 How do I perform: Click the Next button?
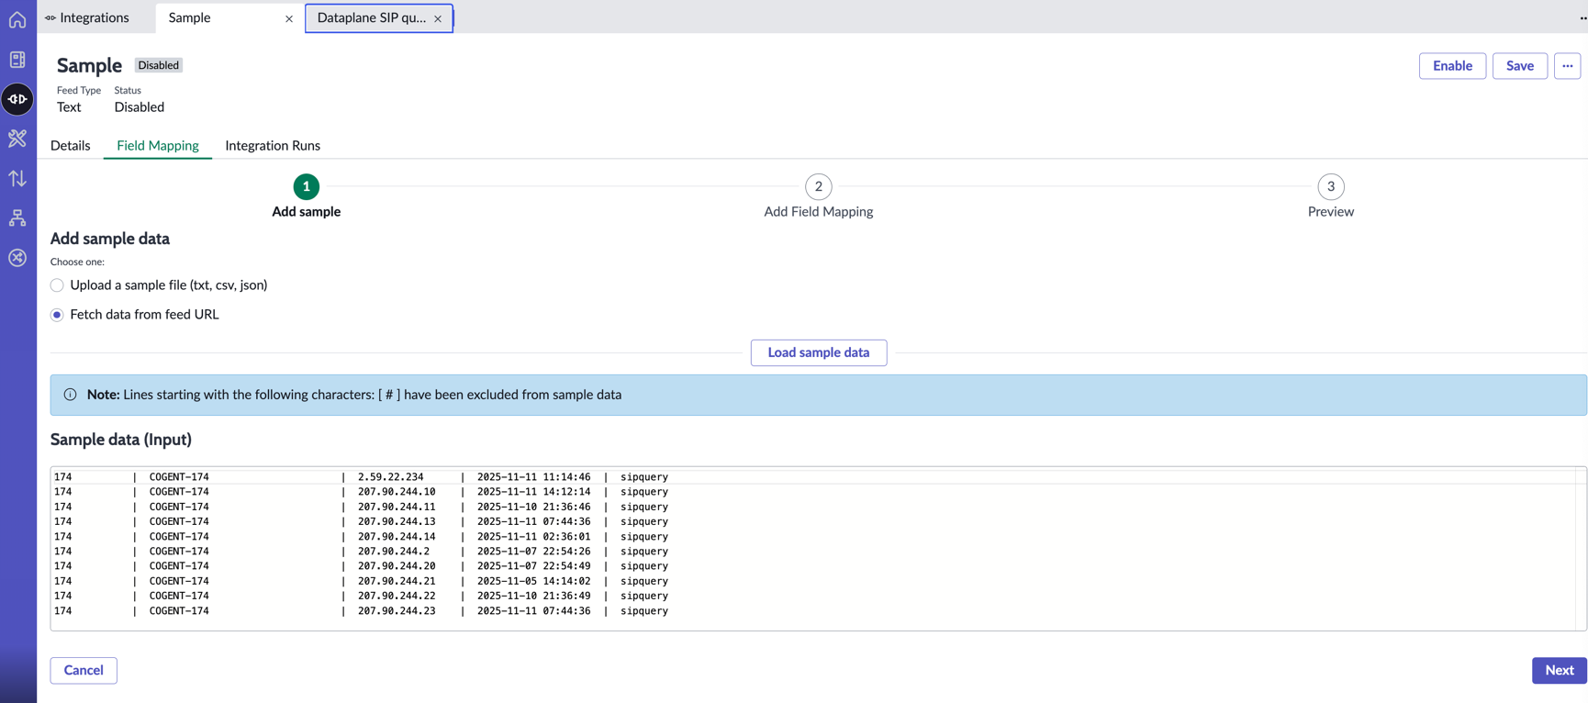[x=1560, y=670]
